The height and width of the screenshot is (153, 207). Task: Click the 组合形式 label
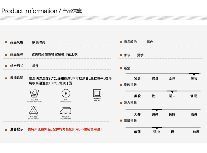17,66
